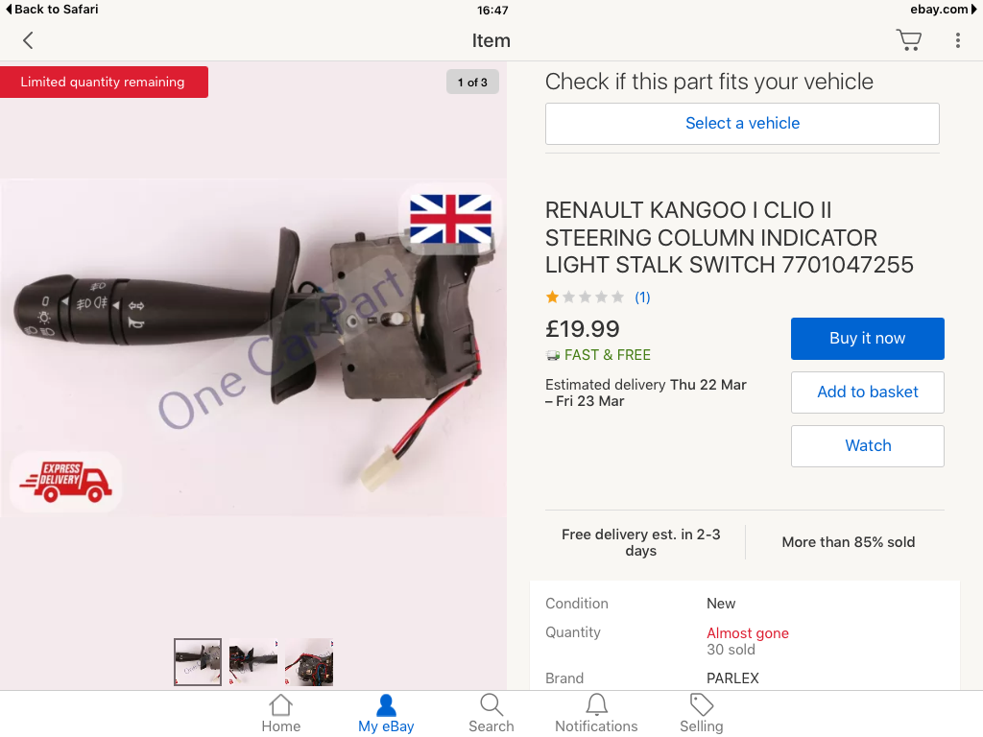Tap the FAST & FREE delivery label
Screen dimensions: 983x737
point(607,355)
